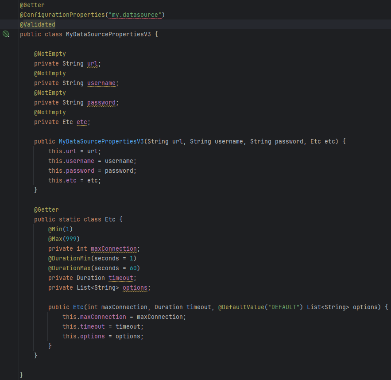Click the "my.datasource" string literal

(135, 15)
